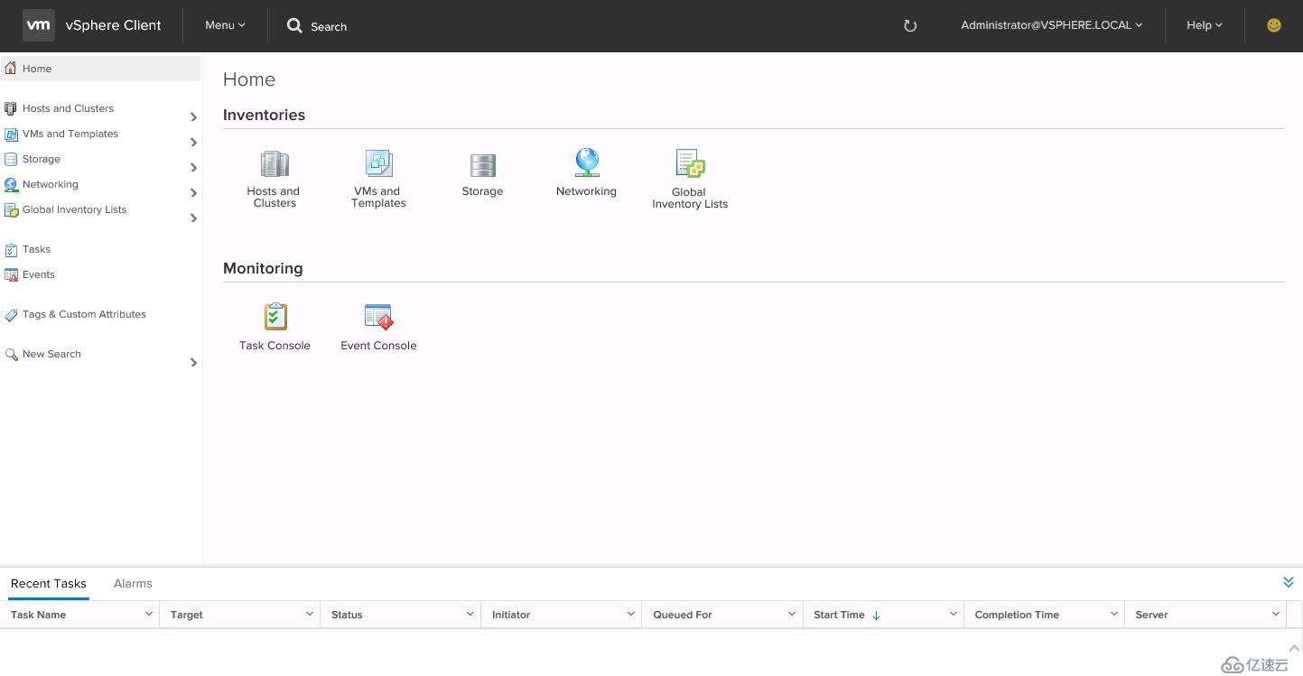Click the Global Inventory Lists sidebar icon
This screenshot has height=676, width=1303.
[x=11, y=209]
